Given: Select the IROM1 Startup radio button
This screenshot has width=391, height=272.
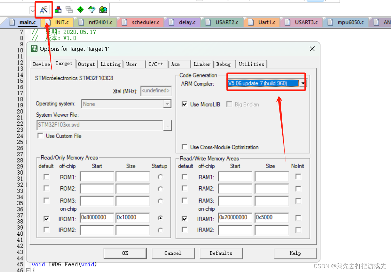Looking at the screenshot, I should click(x=160, y=218).
